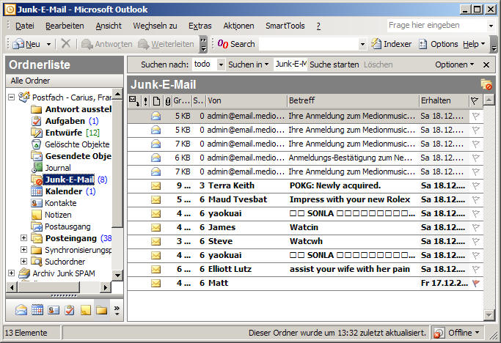Open the Search field dropdown arrow

click(362, 44)
